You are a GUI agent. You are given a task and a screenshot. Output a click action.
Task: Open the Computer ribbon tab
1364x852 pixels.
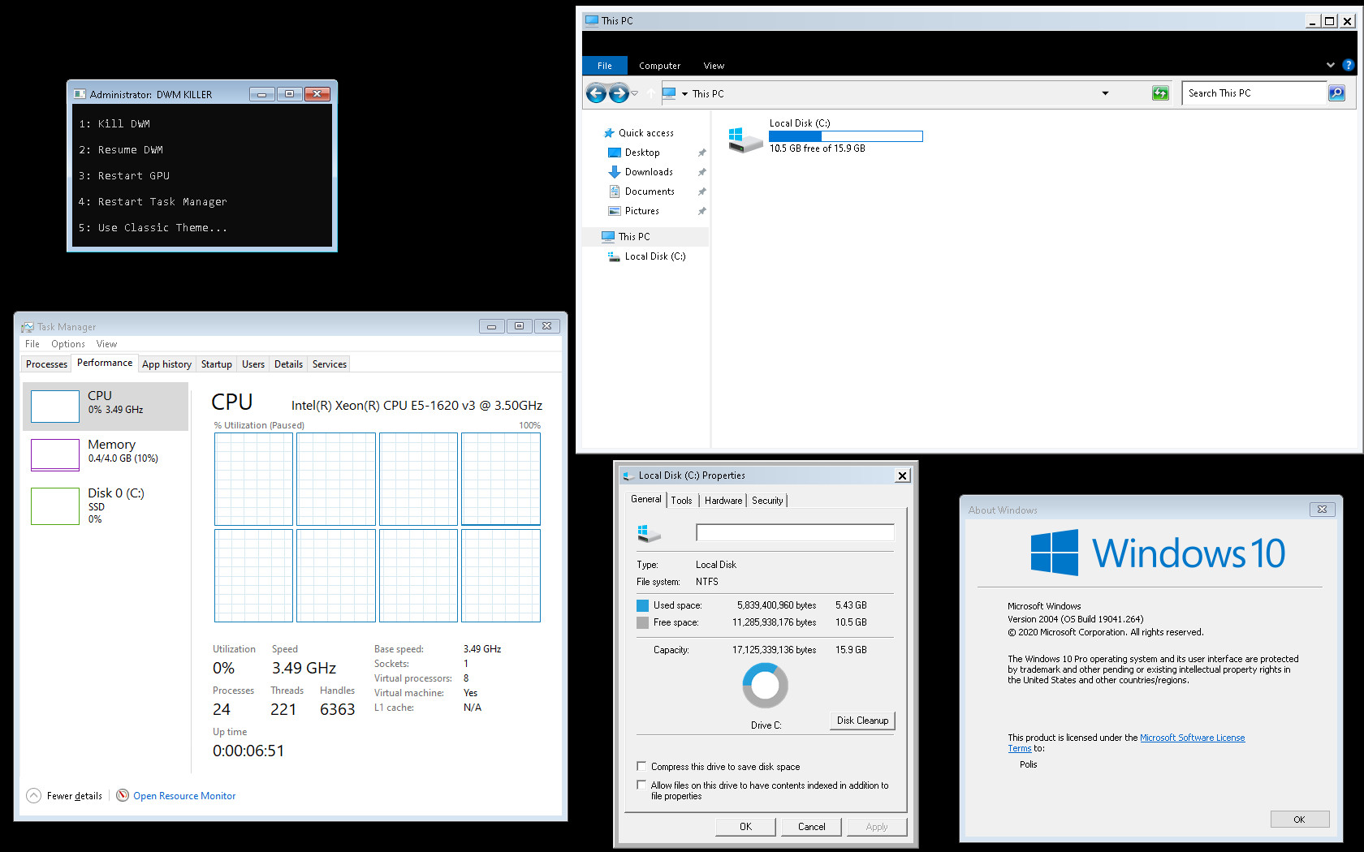click(659, 66)
